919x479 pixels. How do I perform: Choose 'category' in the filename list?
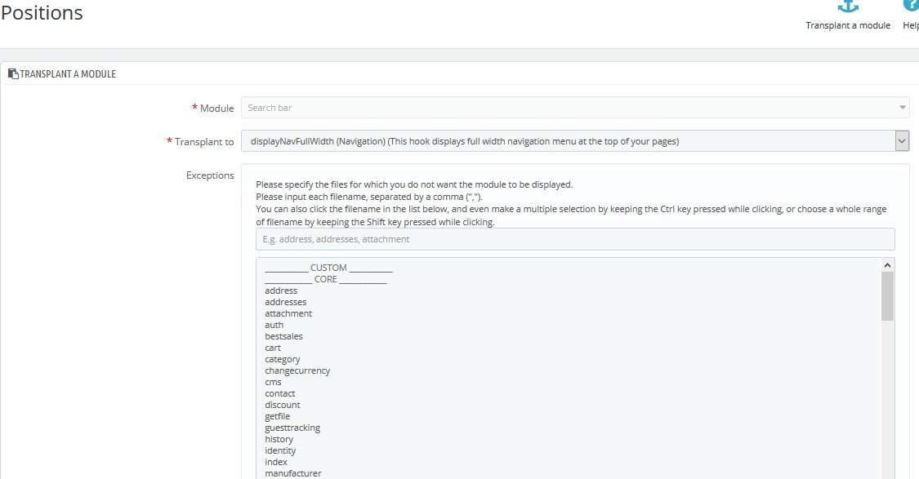click(282, 359)
